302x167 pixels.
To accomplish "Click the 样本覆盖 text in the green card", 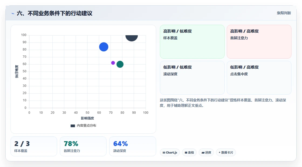I will point(170,38).
